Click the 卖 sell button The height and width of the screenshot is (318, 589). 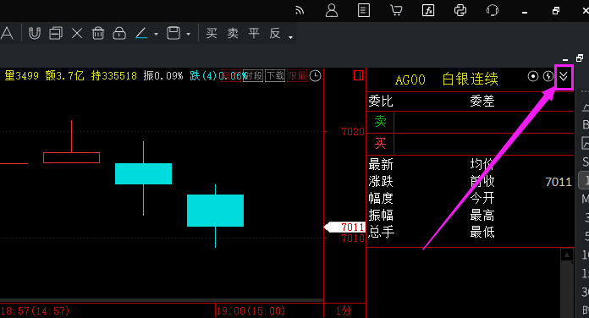click(233, 34)
